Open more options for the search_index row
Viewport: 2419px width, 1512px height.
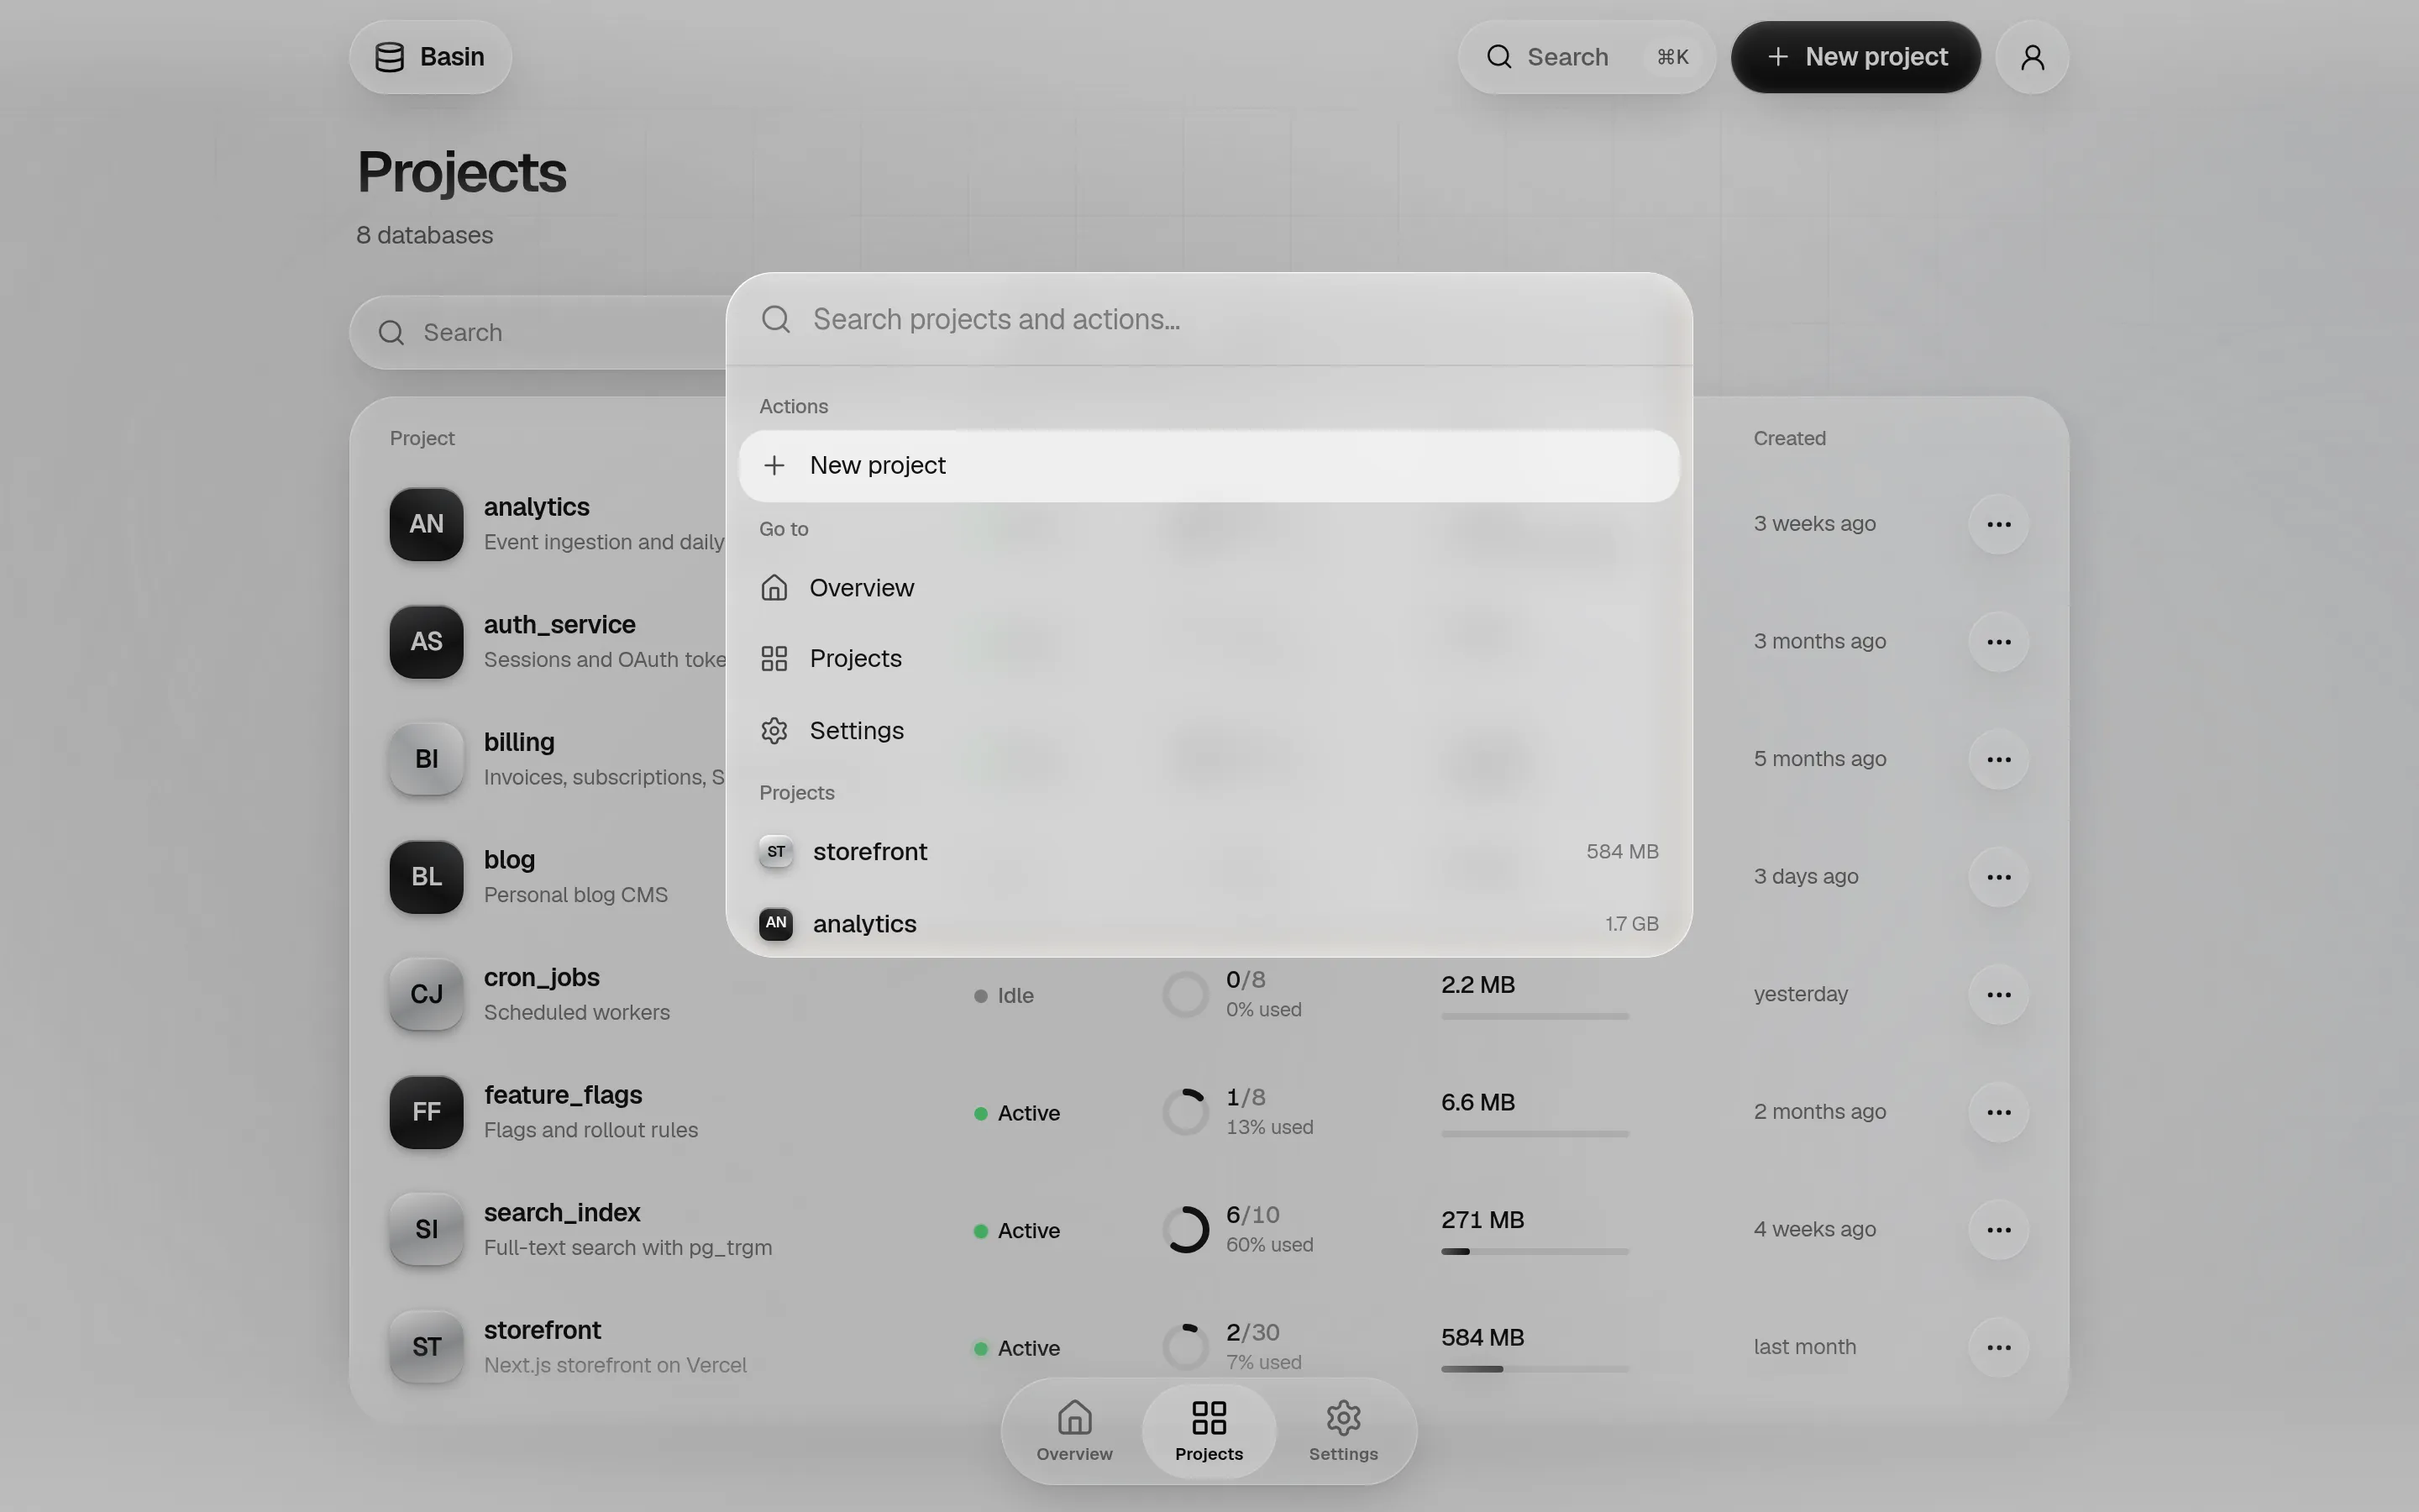1998,1230
